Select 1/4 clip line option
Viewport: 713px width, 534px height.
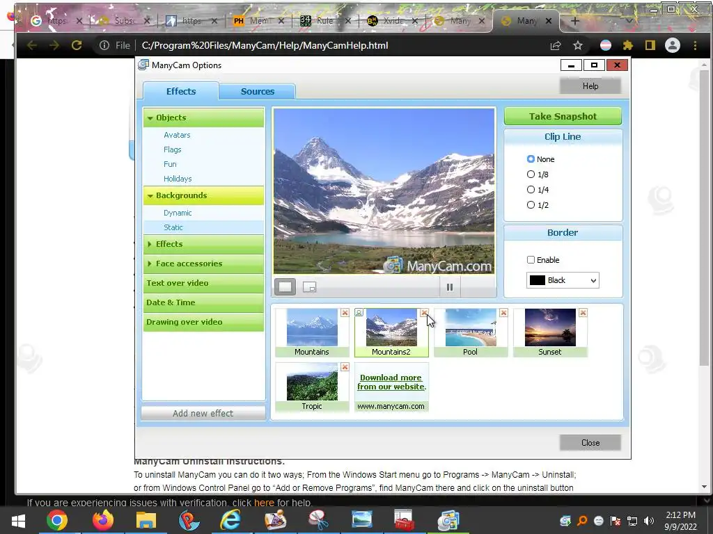(538, 190)
